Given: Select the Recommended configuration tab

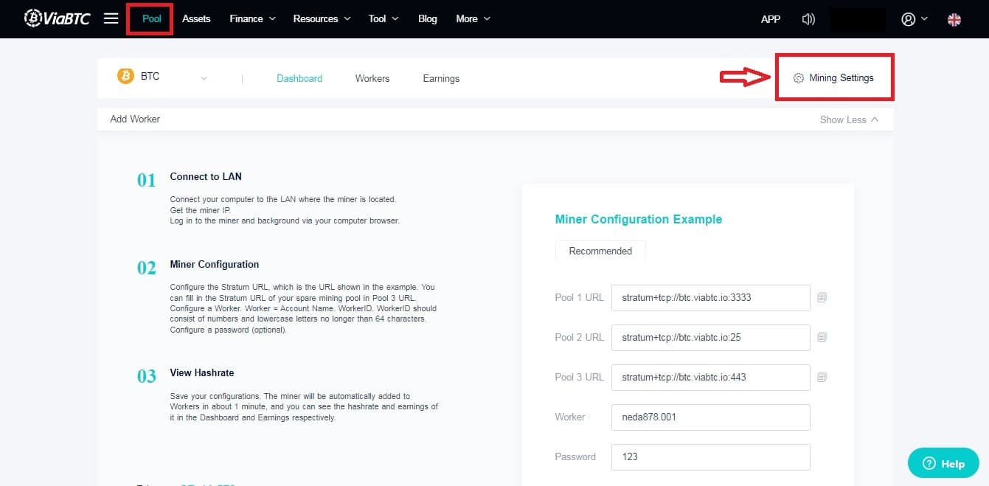Looking at the screenshot, I should [x=600, y=251].
